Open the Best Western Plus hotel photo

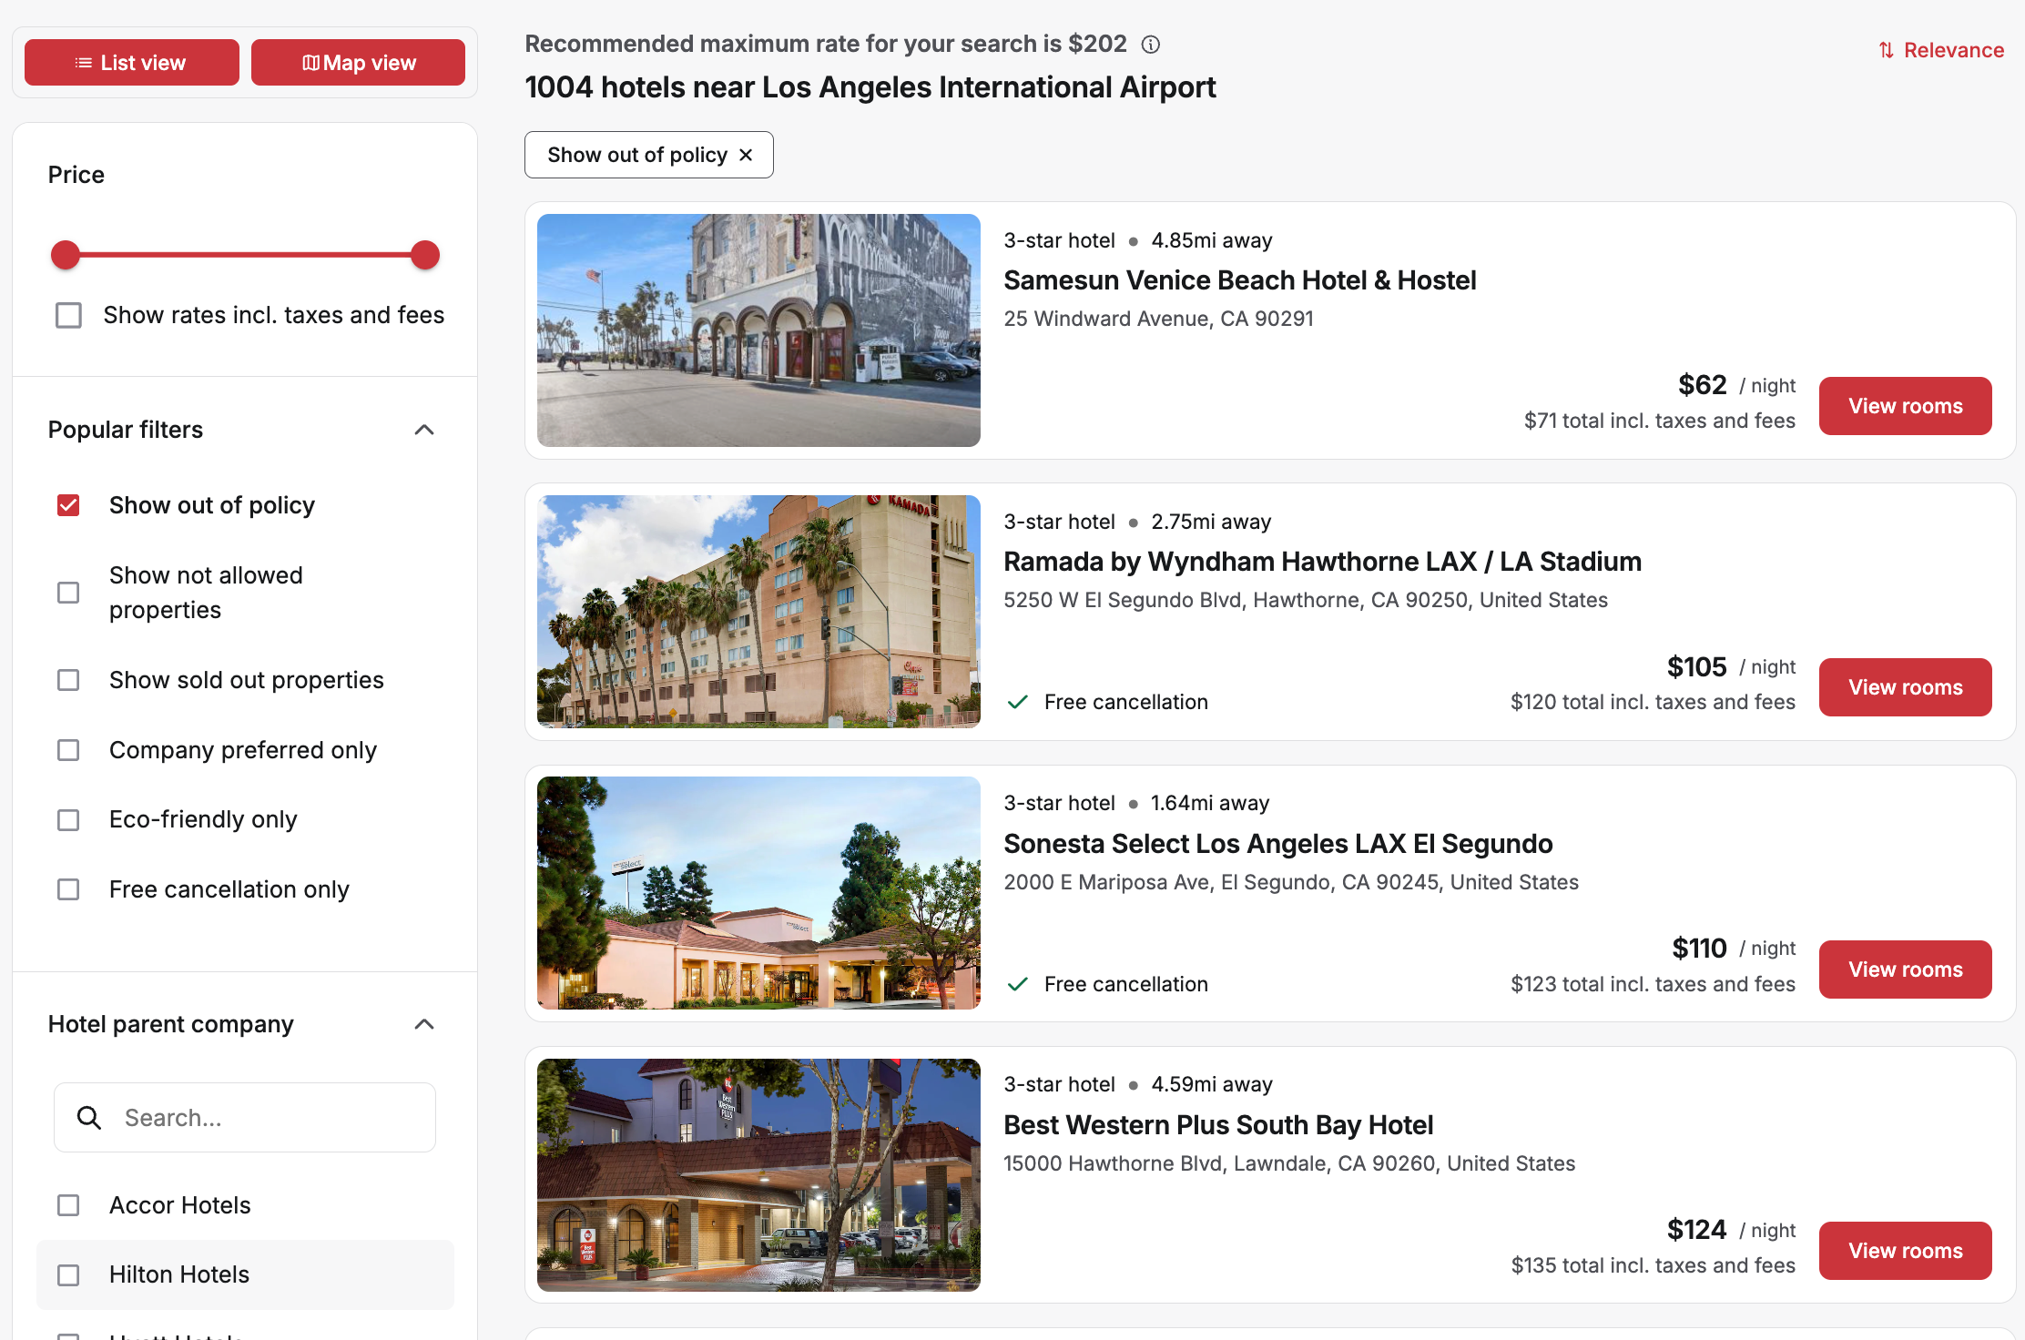758,1175
